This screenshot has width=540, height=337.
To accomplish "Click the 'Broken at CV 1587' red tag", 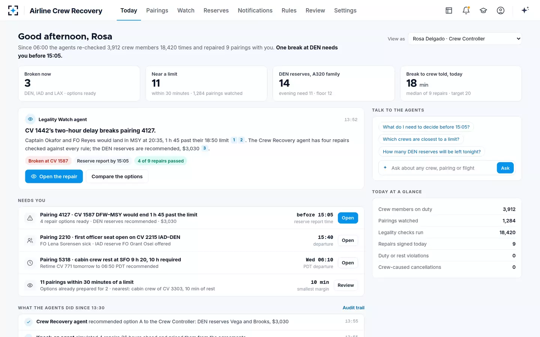I will pos(48,161).
